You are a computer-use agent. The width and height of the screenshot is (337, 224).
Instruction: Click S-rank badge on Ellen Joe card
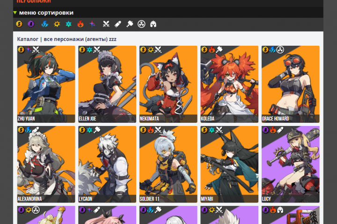[82, 50]
